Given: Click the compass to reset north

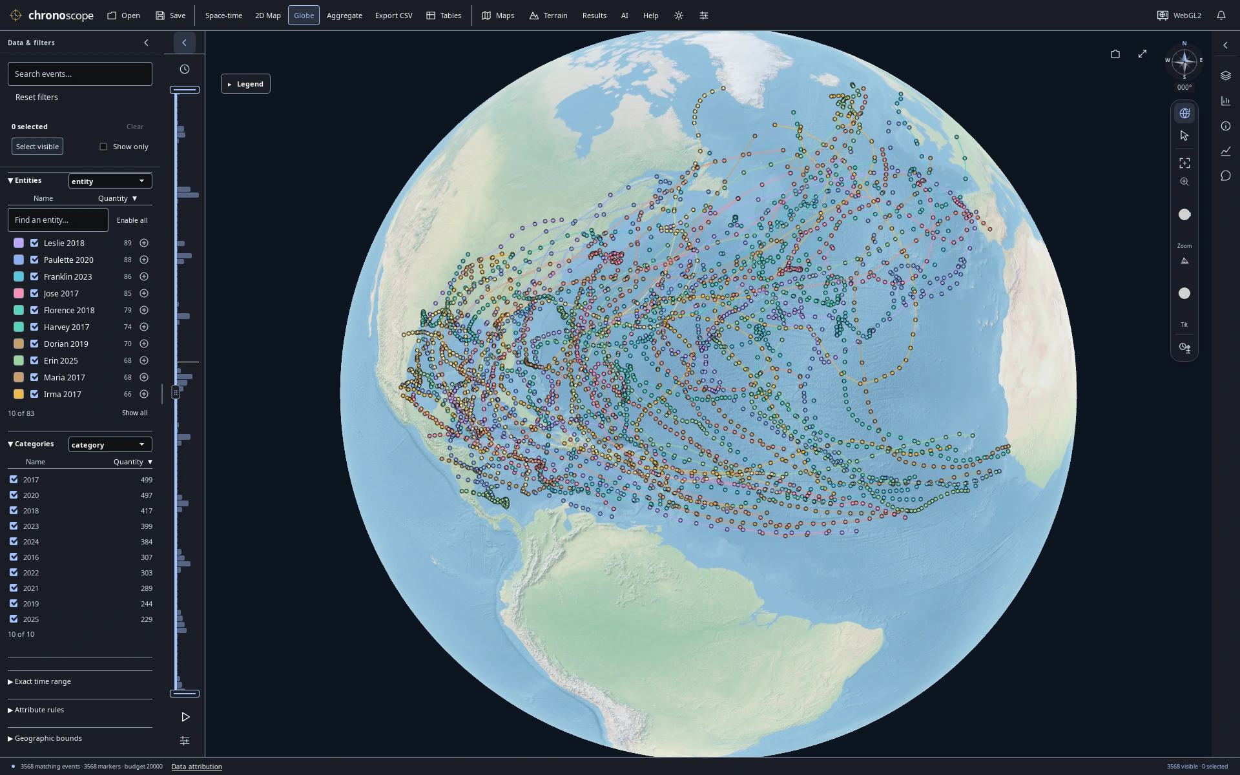Looking at the screenshot, I should pyautogui.click(x=1184, y=62).
